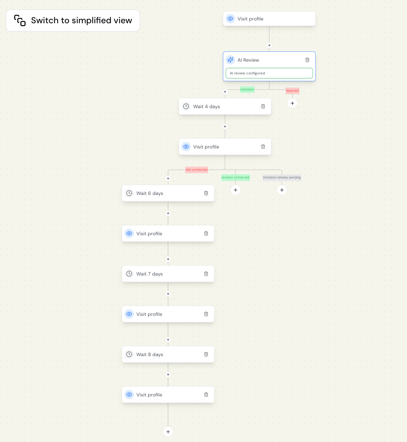This screenshot has height=442, width=407.
Task: Delete the AI Review step
Action: [307, 60]
